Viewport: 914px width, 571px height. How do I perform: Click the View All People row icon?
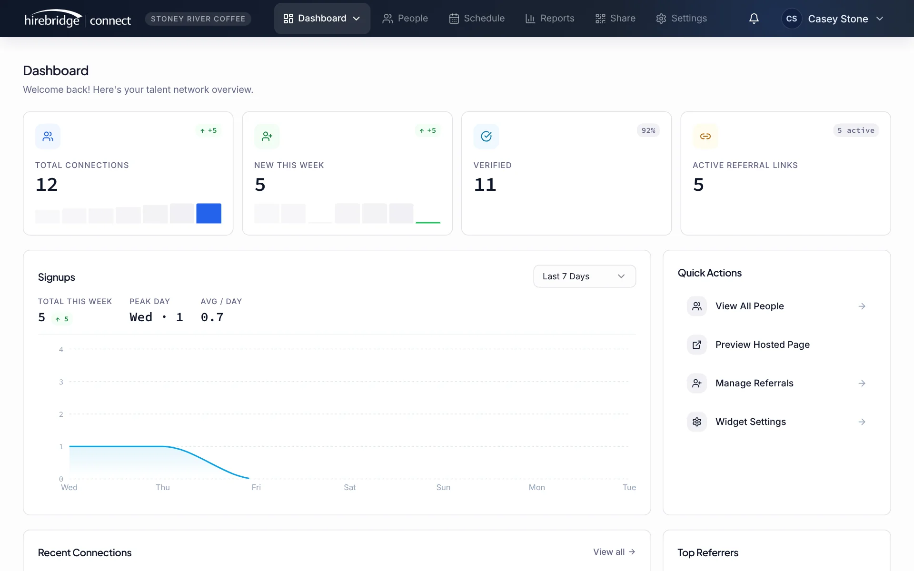coord(697,306)
